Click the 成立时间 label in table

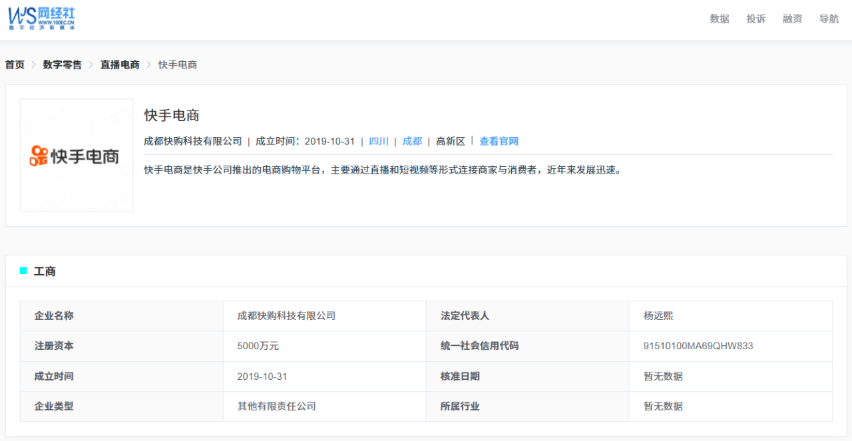[122, 376]
